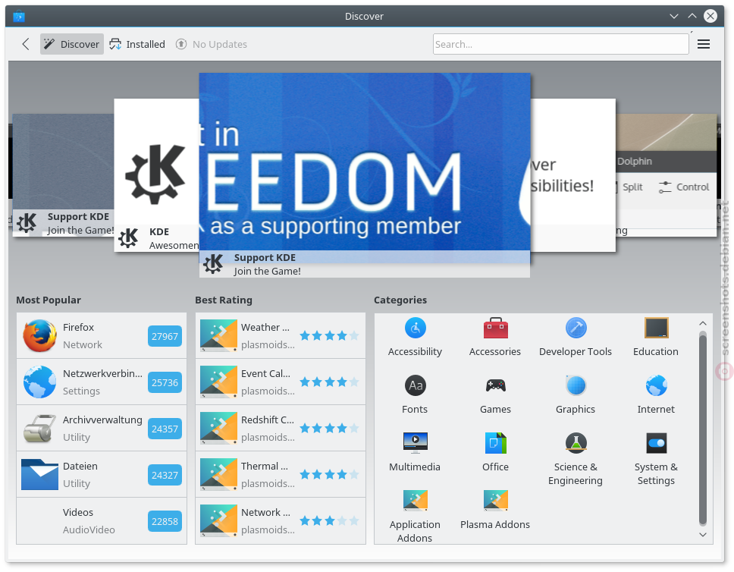Screen dimensions: 734x572
Task: Go back with the back arrow
Action: tap(26, 44)
